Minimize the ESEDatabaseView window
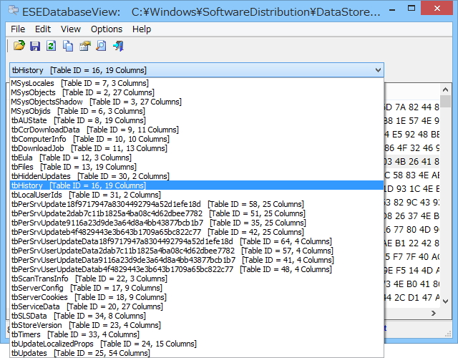This screenshot has height=358, width=458. pos(392,9)
